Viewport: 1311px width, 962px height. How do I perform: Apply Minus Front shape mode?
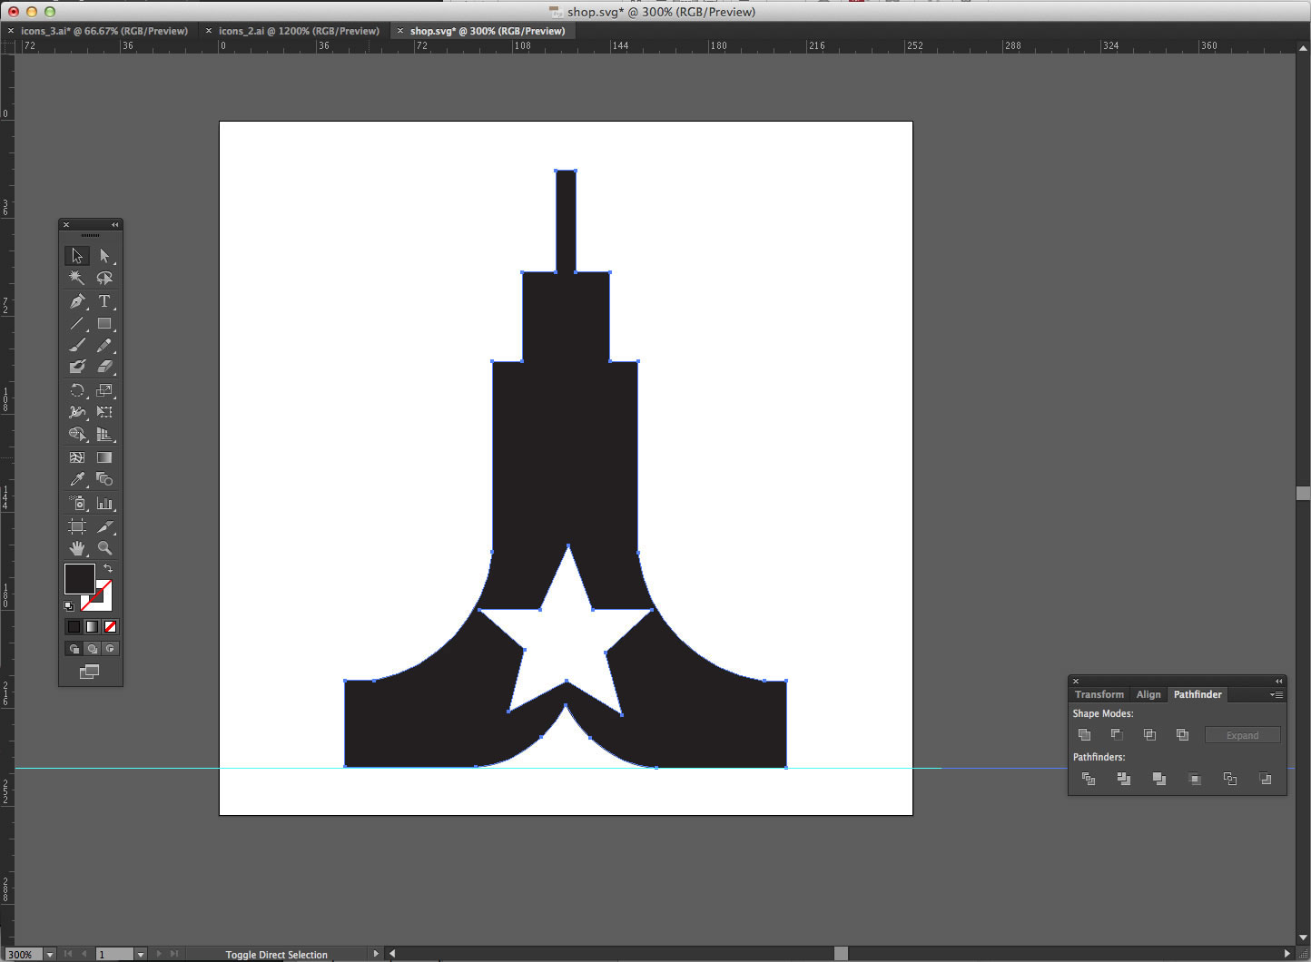[1117, 734]
